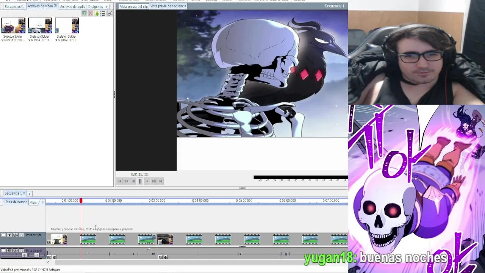Click Pista de audio track label
This screenshot has width=485, height=273.
point(35,250)
